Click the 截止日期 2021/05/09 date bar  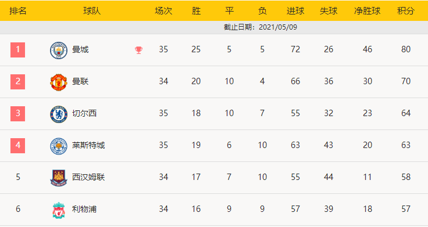pyautogui.click(x=214, y=27)
